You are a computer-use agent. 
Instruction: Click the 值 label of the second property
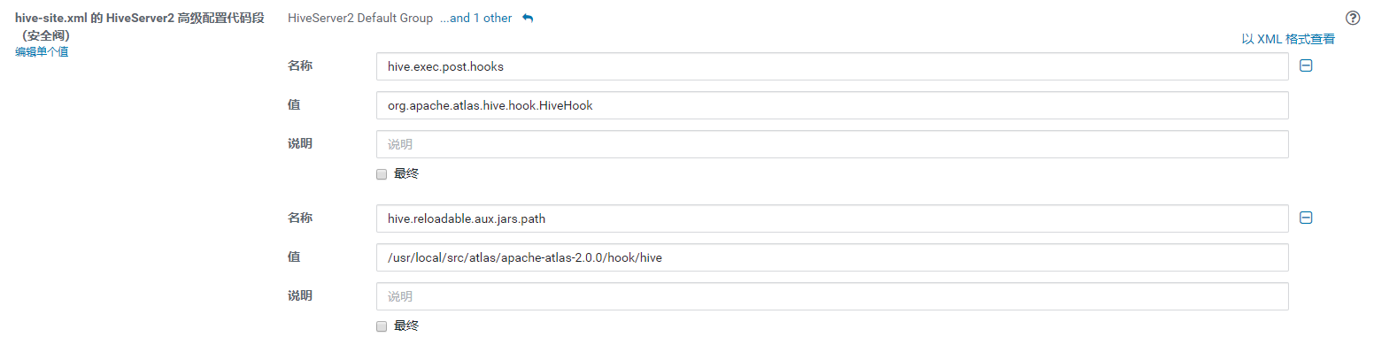click(x=294, y=257)
